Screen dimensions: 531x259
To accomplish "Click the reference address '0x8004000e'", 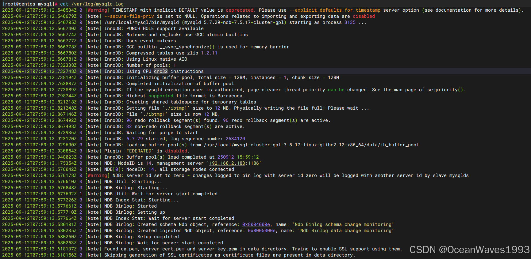I will (x=256, y=224).
